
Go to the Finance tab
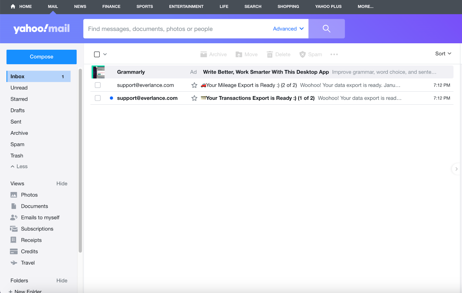point(111,6)
